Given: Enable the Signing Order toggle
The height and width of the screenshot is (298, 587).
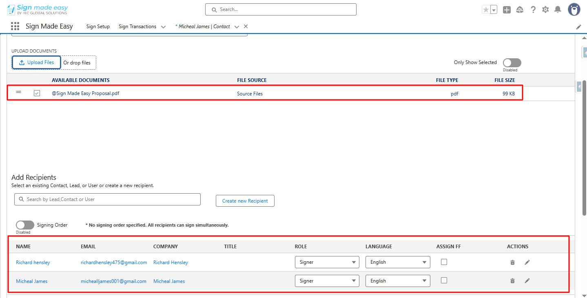Looking at the screenshot, I should pos(25,225).
